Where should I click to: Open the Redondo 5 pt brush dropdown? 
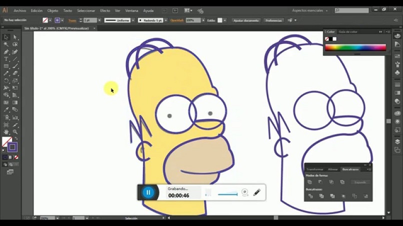point(166,20)
